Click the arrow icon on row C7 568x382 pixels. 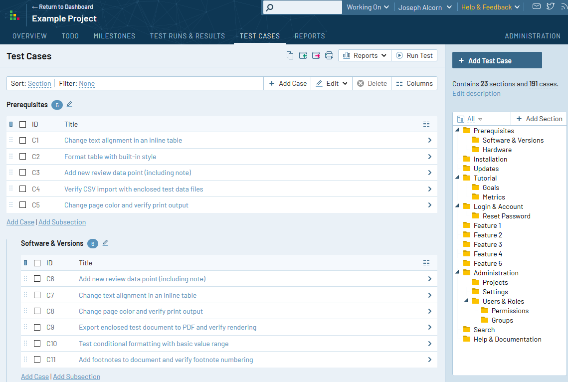[430, 295]
